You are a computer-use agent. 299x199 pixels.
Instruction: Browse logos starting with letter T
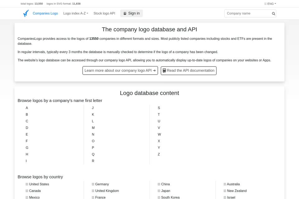(x=159, y=114)
